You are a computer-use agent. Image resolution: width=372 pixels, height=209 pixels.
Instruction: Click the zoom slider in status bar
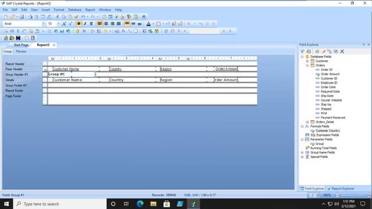[x=353, y=195]
